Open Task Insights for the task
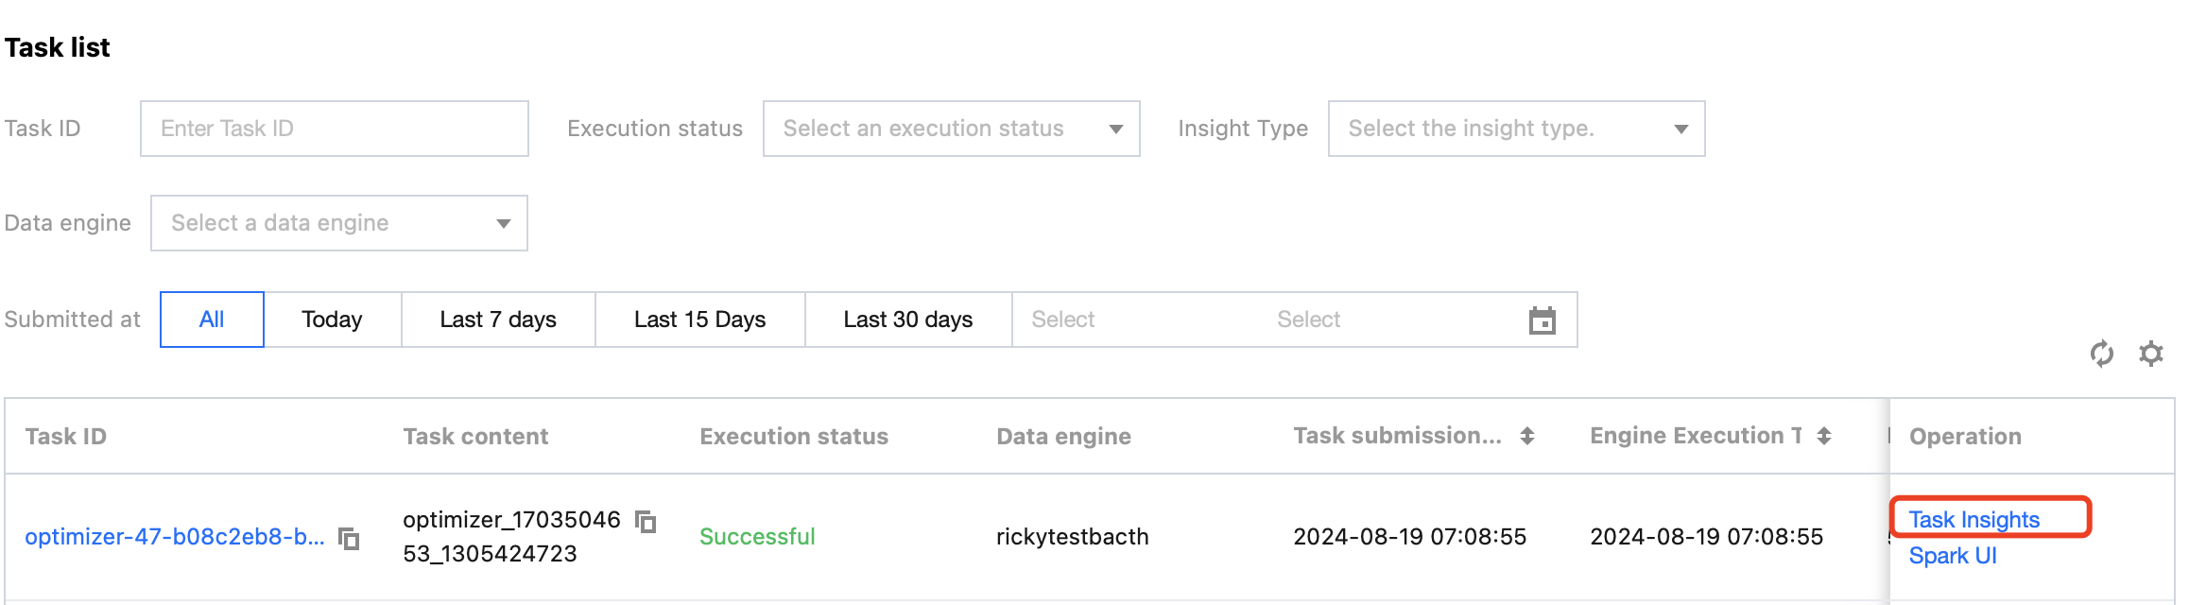 [1974, 519]
